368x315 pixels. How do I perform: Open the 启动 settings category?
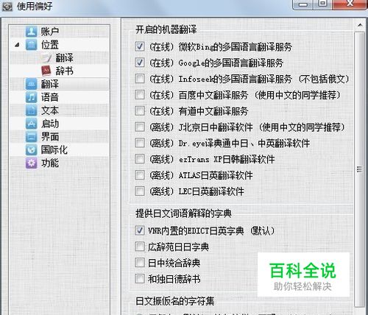[50, 124]
